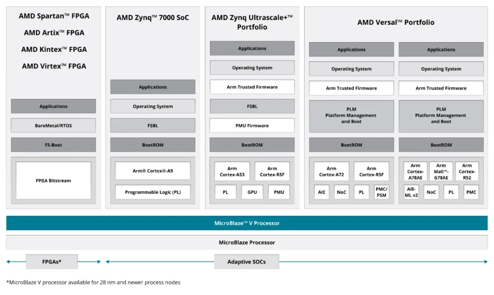Click the PMU Firmware block
Image resolution: width=494 pixels, height=295 pixels.
coord(252,125)
